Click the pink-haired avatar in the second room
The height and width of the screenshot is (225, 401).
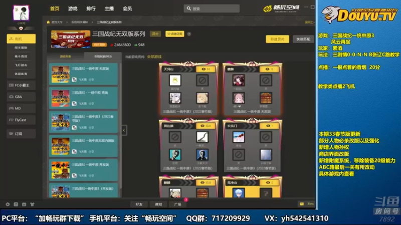[239, 98]
